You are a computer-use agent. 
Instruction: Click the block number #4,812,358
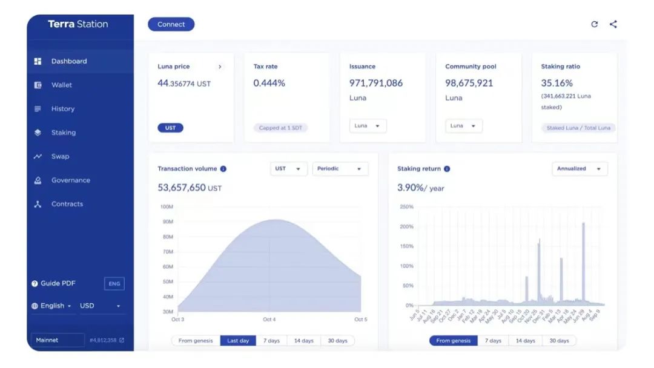pos(103,340)
